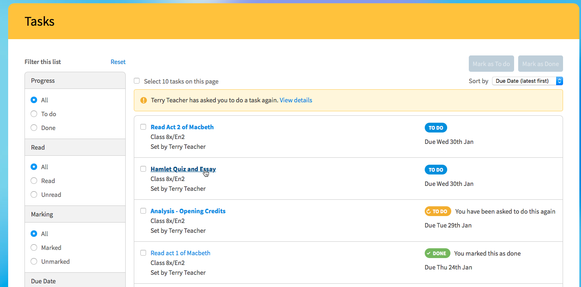The width and height of the screenshot is (581, 287).
Task: Open the Read act 1 of Macbeth task
Action: coord(180,253)
